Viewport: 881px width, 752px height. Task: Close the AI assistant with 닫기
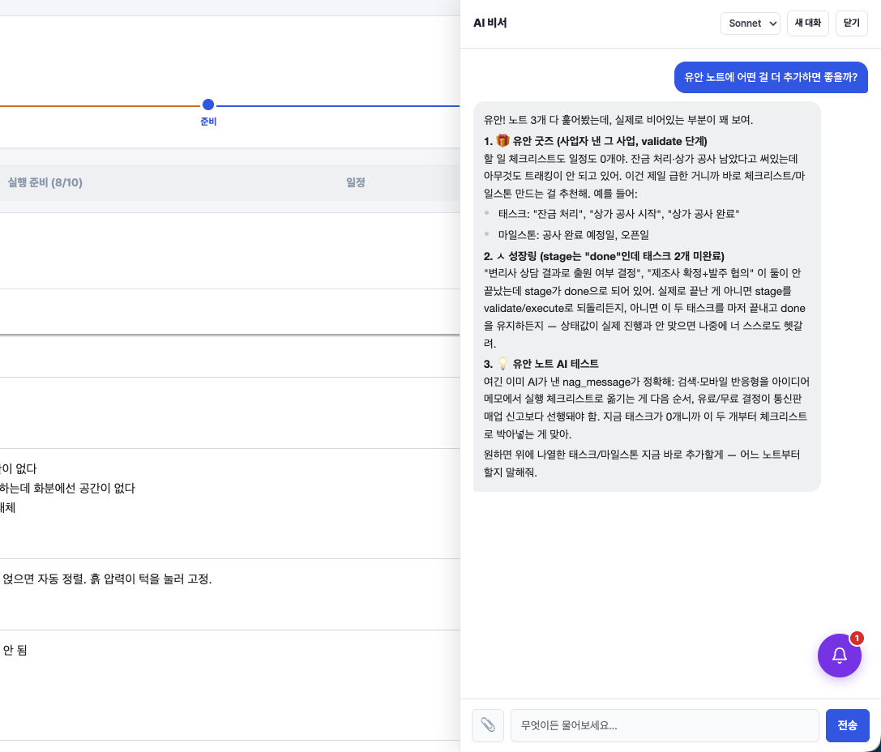point(851,23)
